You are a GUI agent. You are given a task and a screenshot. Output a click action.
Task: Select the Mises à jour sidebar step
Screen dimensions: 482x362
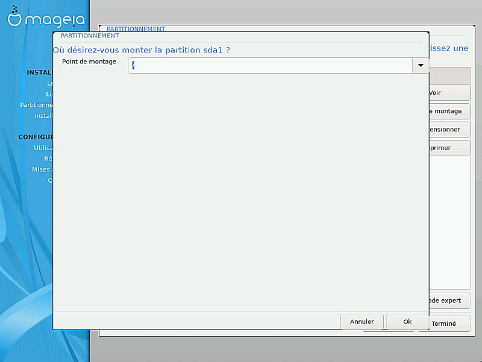click(42, 170)
